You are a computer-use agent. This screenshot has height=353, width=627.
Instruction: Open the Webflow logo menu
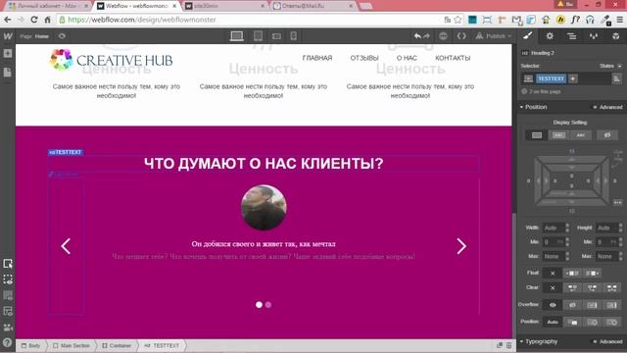(8, 36)
